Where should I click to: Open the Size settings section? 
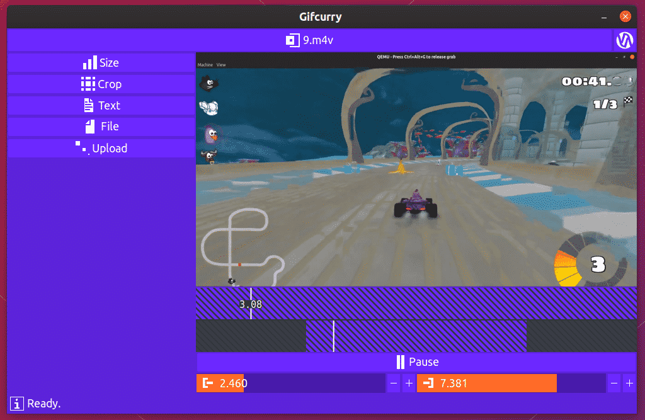[101, 62]
